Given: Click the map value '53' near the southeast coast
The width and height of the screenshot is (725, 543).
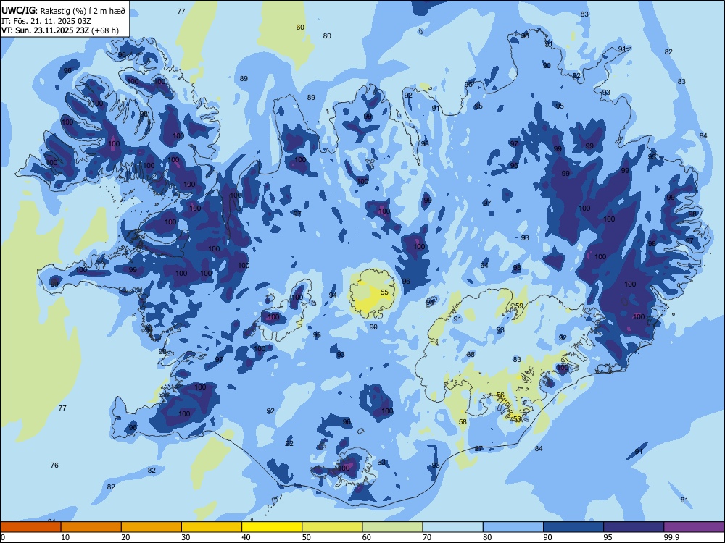Looking at the screenshot, I should 517,418.
